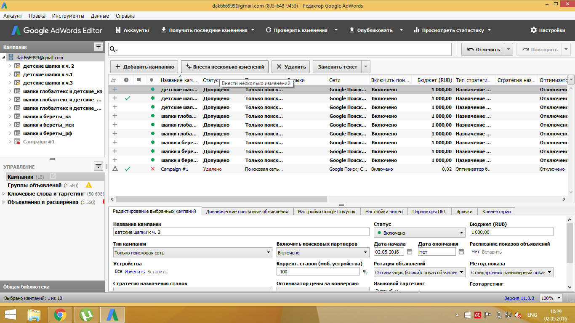575x323 pixels.
Task: Open the Ротация объявлений dropdown
Action: (x=419, y=273)
